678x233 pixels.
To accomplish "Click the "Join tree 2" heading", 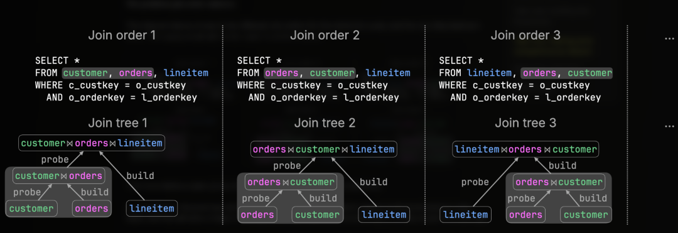I will pos(325,123).
